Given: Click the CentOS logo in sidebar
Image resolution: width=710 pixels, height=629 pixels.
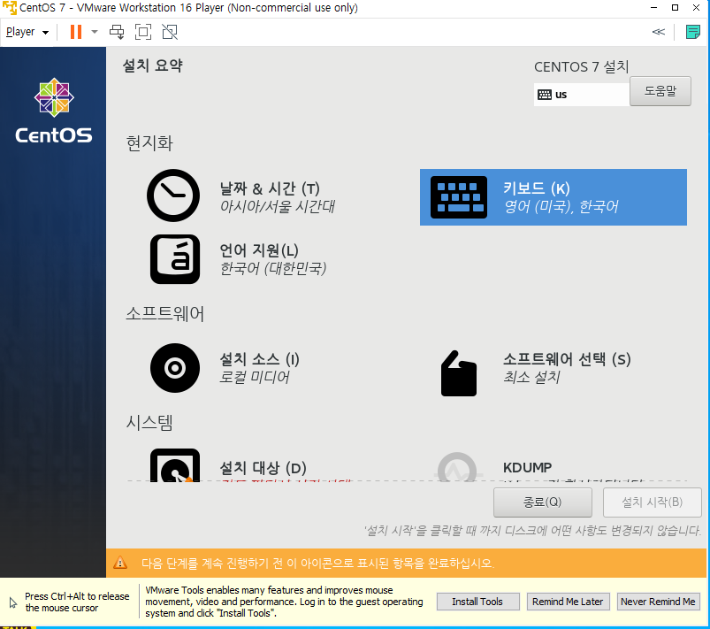Looking at the screenshot, I should click(54, 111).
